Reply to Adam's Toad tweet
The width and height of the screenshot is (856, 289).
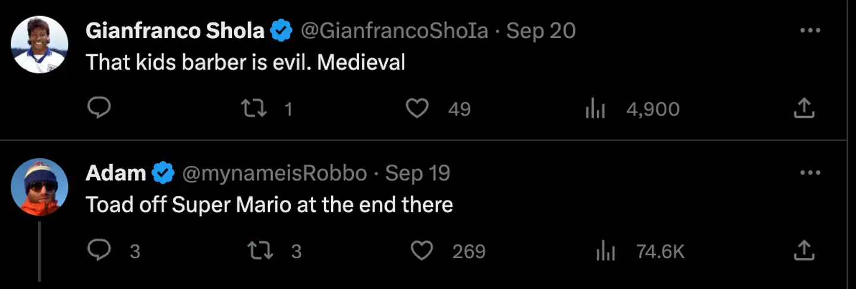click(99, 250)
